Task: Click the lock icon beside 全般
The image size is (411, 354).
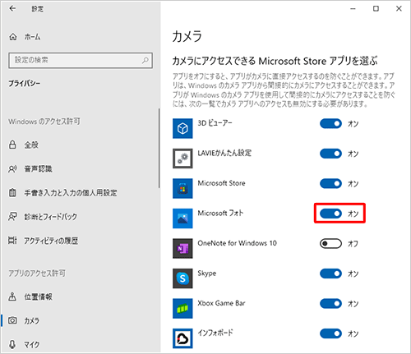Action: pyautogui.click(x=12, y=145)
